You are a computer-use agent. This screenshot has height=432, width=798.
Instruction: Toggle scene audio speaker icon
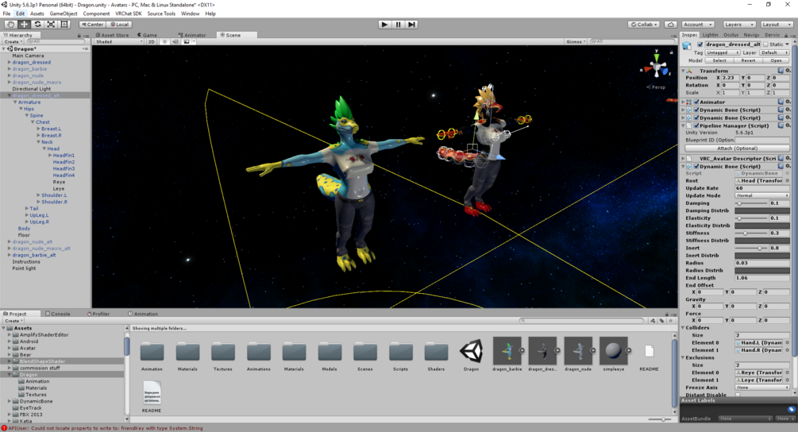point(175,42)
